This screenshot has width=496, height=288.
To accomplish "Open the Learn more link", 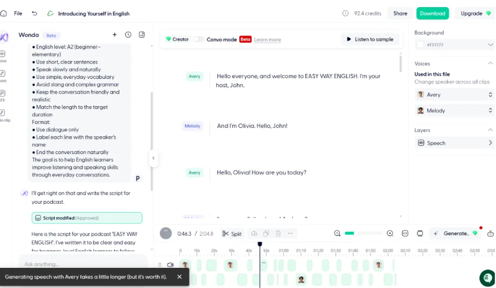I will pyautogui.click(x=267, y=40).
